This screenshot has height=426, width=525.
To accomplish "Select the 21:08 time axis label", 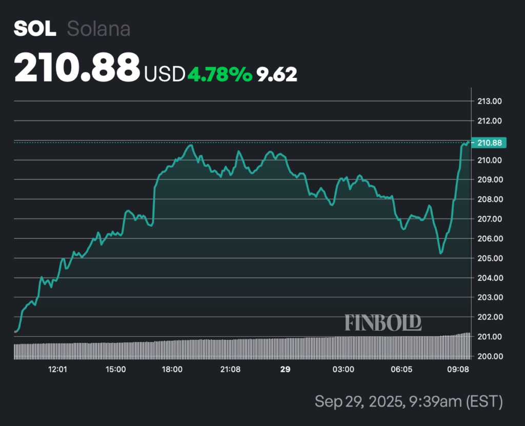I will tap(230, 369).
